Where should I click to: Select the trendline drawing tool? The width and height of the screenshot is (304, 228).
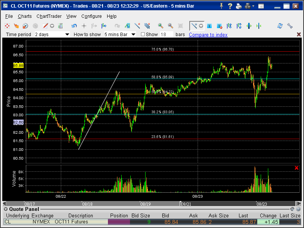(194, 26)
